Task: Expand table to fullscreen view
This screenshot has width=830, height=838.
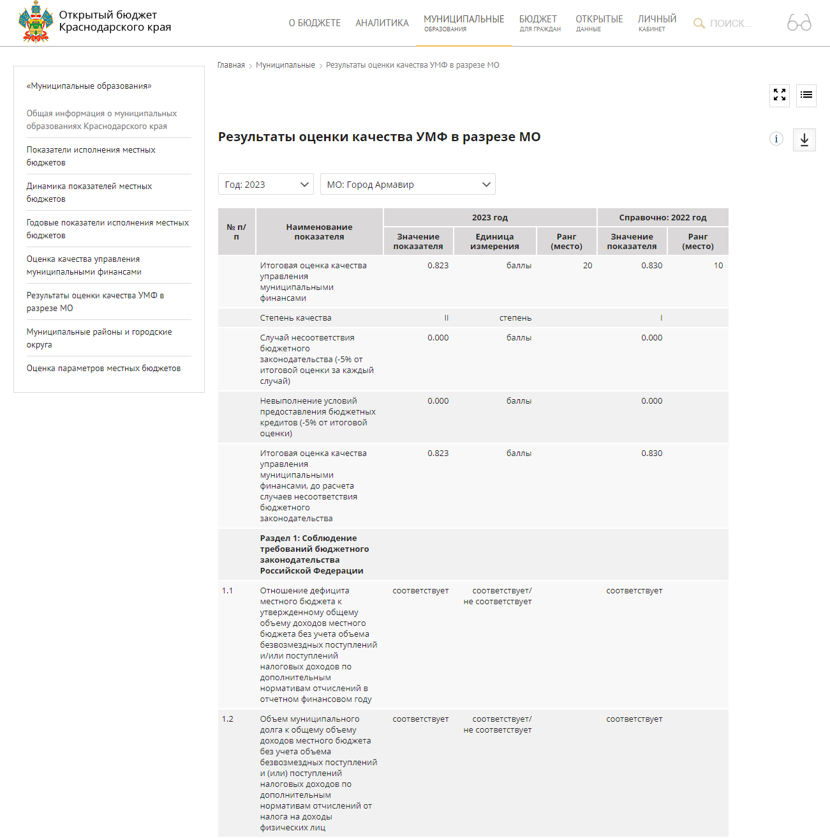Action: [780, 95]
